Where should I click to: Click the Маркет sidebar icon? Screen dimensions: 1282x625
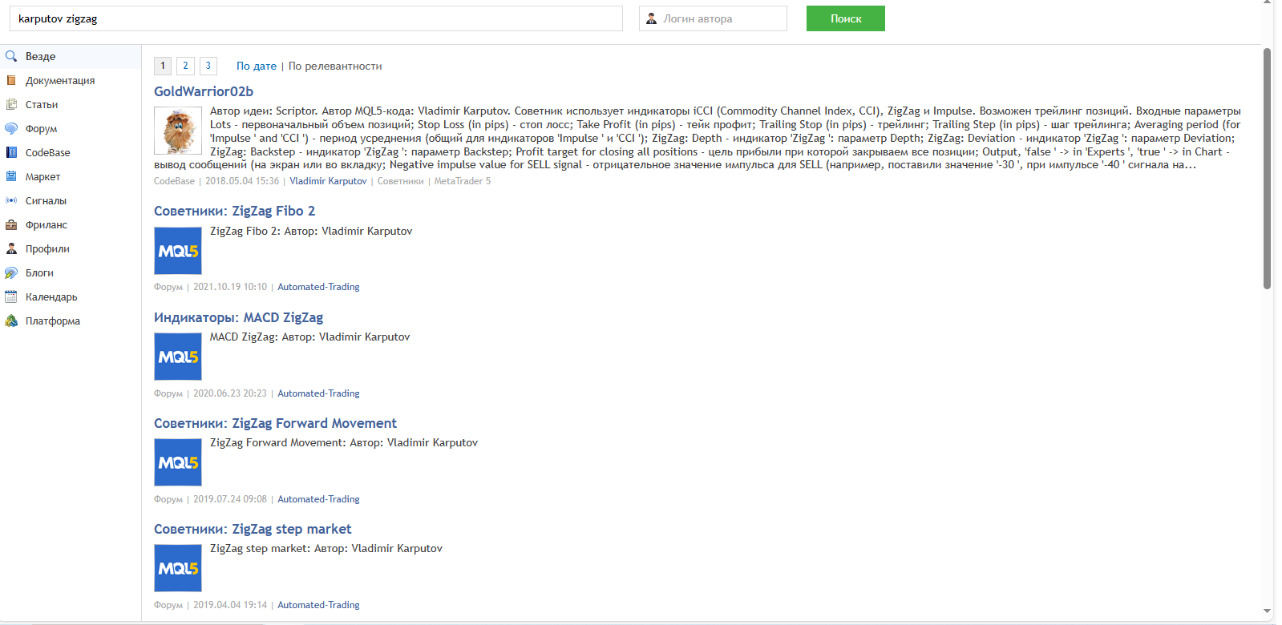tap(11, 176)
